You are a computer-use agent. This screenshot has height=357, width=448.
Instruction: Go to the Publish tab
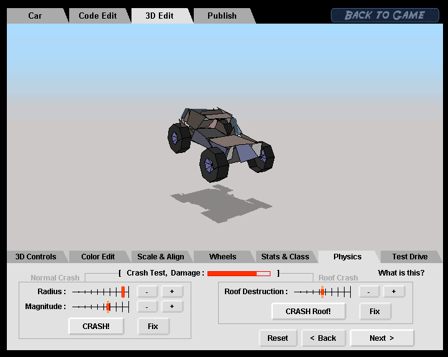pos(222,16)
